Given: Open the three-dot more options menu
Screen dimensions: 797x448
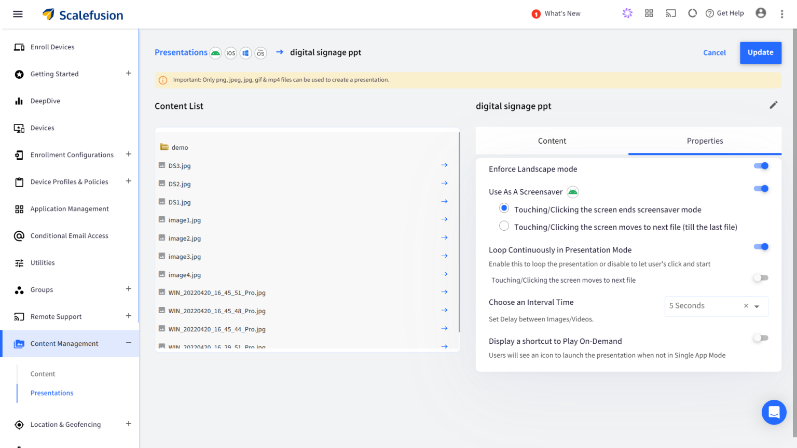Looking at the screenshot, I should (782, 14).
